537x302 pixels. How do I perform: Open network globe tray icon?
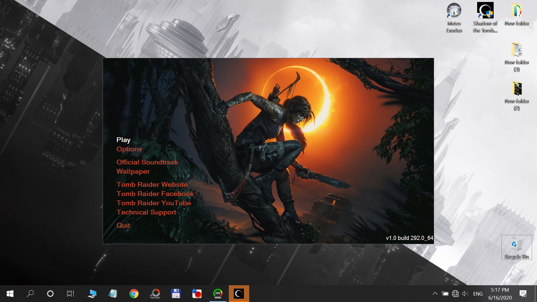[455, 294]
